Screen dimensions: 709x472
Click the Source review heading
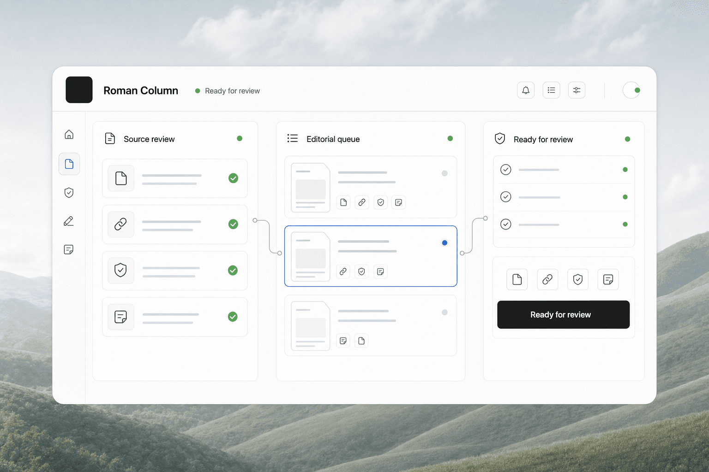(149, 139)
